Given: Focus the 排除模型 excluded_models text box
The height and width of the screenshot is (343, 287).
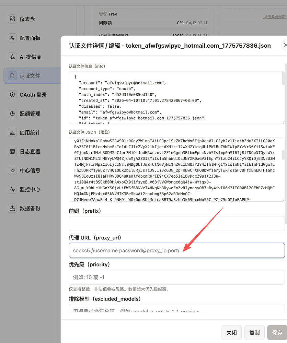Looking at the screenshot, I should click(x=177, y=308).
